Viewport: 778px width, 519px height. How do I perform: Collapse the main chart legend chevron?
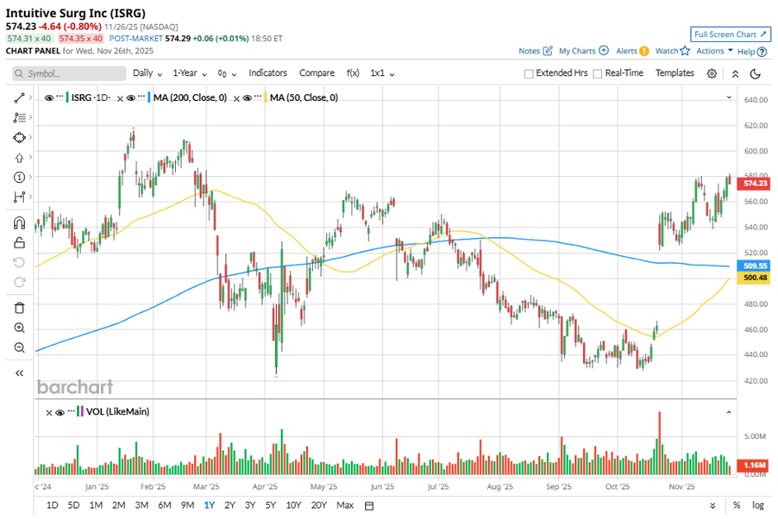(x=729, y=97)
